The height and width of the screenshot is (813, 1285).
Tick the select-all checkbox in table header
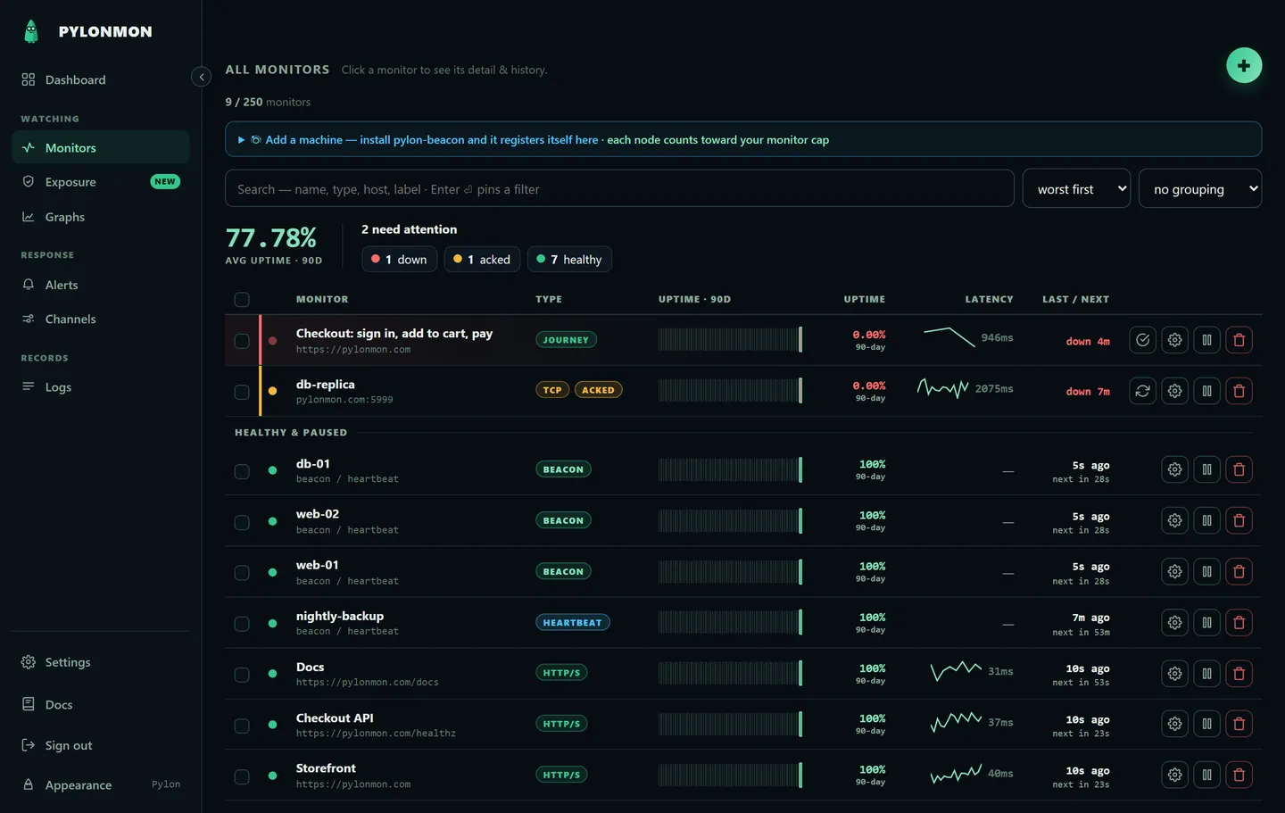tap(242, 300)
